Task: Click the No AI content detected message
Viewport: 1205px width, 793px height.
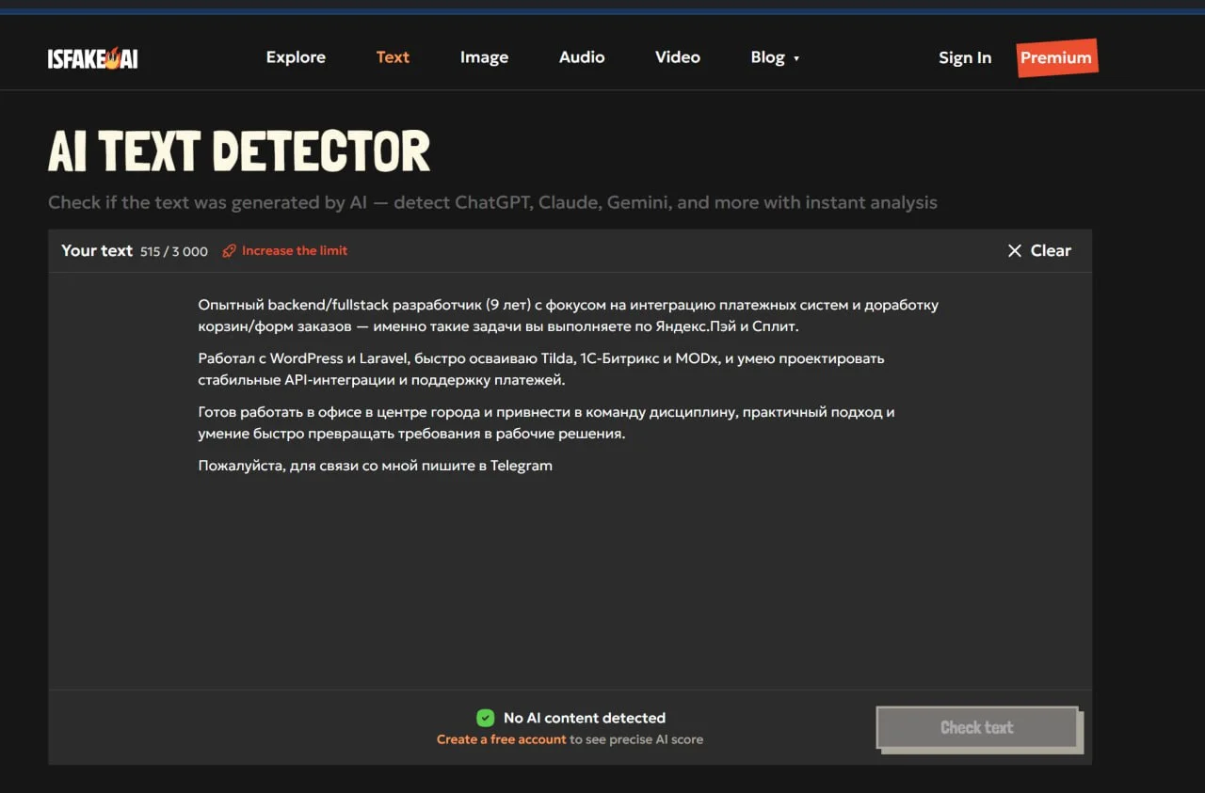Action: coord(584,718)
